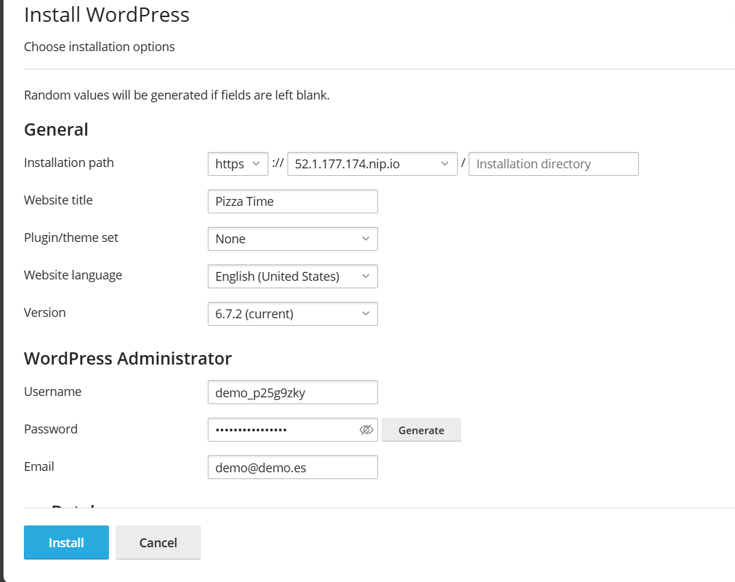Click the 'Website title' label text

point(58,200)
